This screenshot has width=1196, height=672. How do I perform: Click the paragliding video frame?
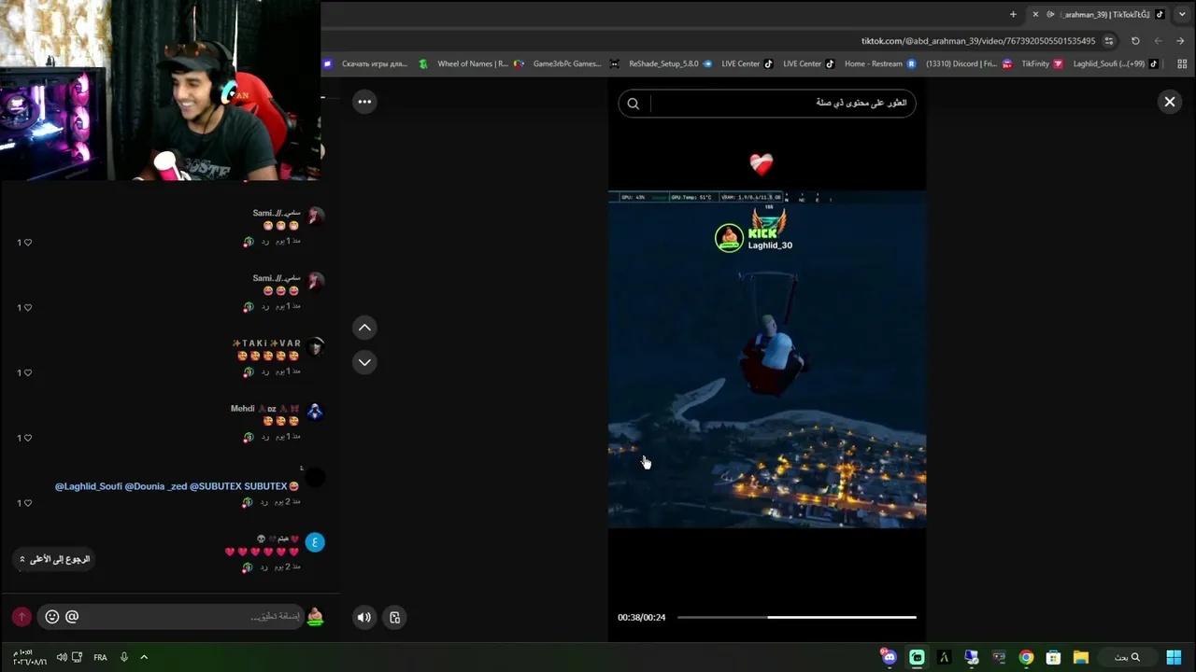pos(767,359)
